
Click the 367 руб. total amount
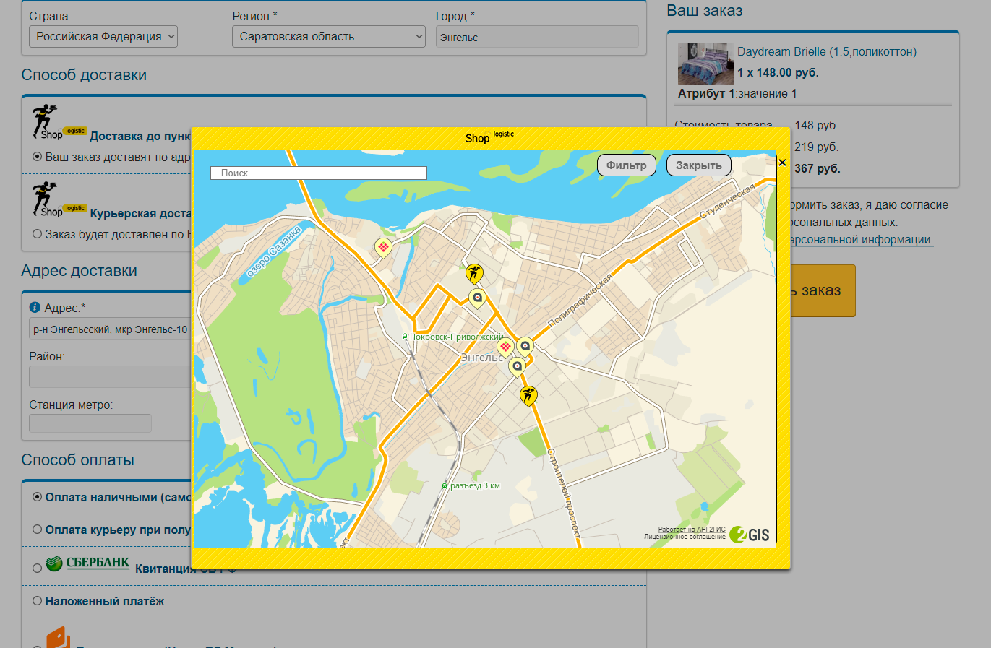pyautogui.click(x=818, y=168)
